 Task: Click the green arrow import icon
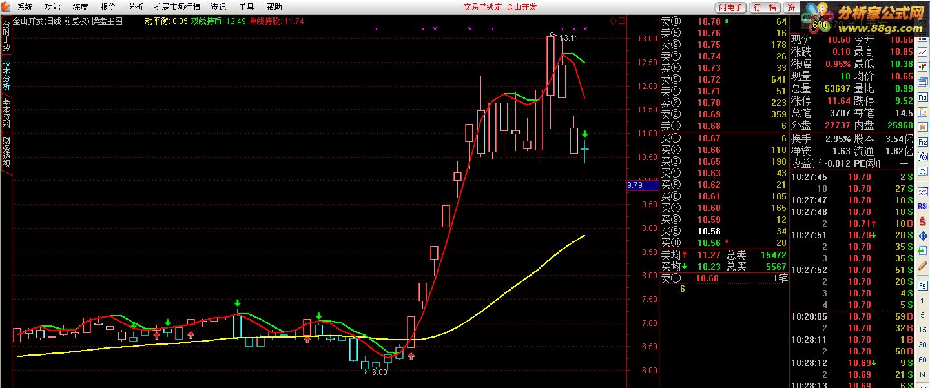(x=923, y=251)
